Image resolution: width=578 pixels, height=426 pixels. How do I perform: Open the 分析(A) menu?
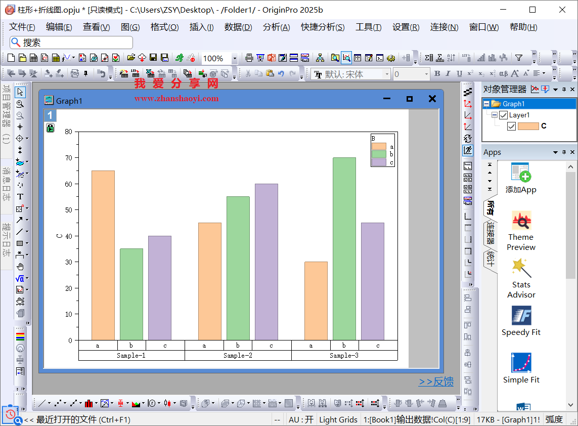(x=276, y=27)
